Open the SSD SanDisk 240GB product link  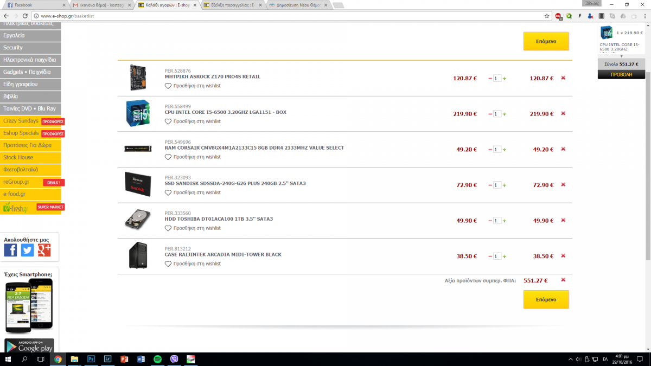click(235, 183)
